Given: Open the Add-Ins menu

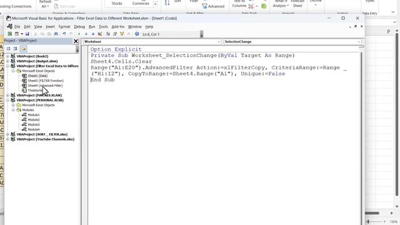Looking at the screenshot, I should click(118, 26).
